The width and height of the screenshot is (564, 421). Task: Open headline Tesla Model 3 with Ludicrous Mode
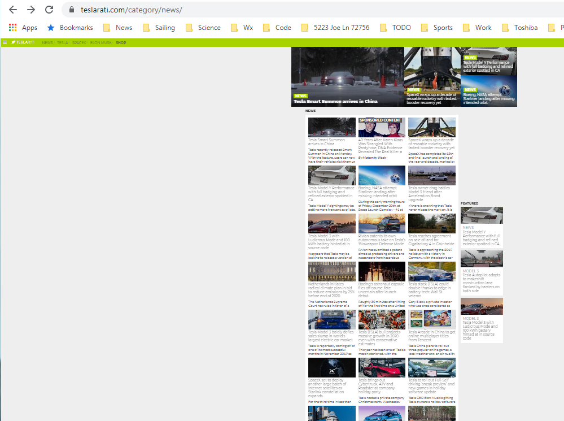(329, 242)
